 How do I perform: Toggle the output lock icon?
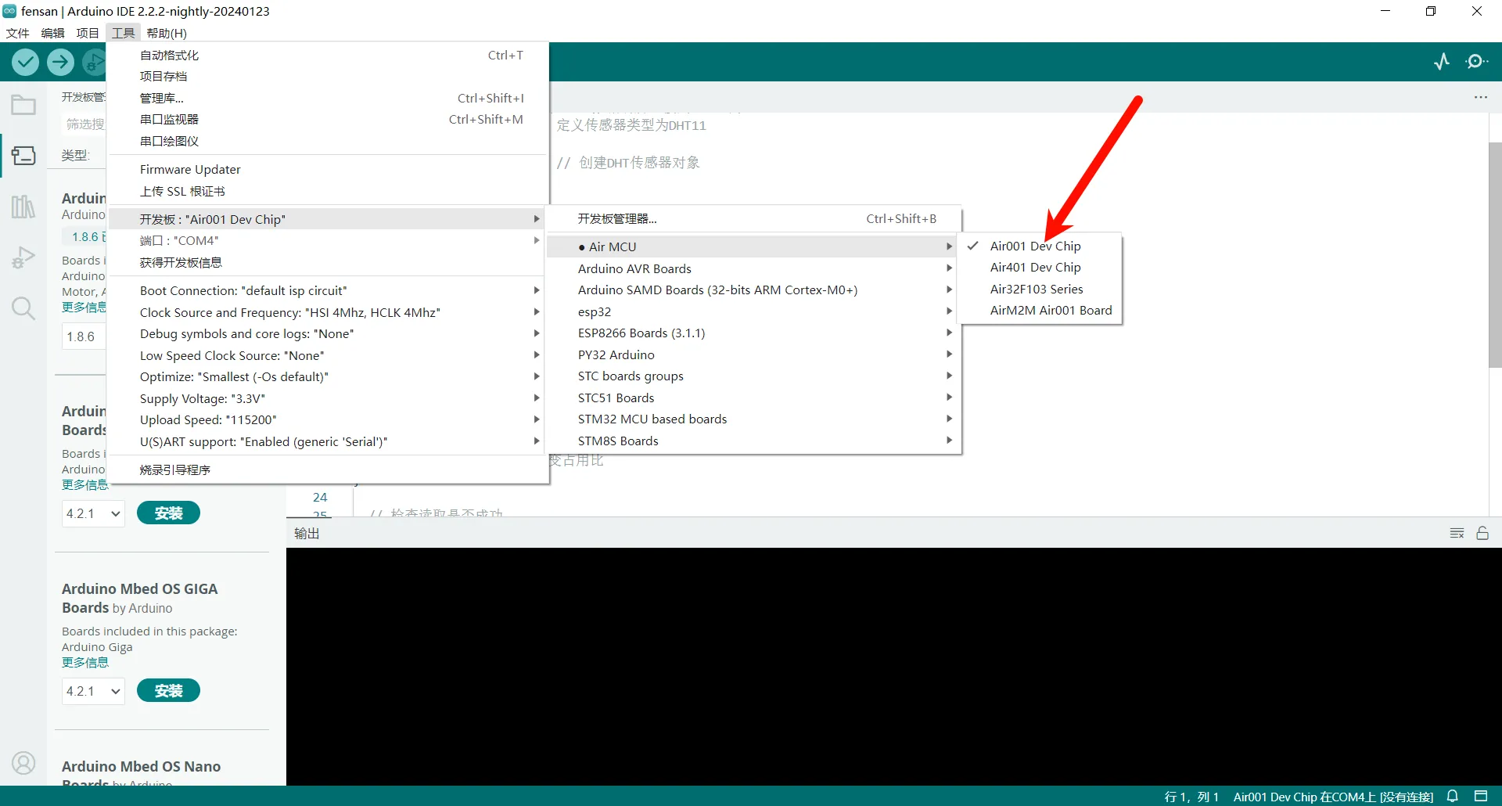point(1482,534)
